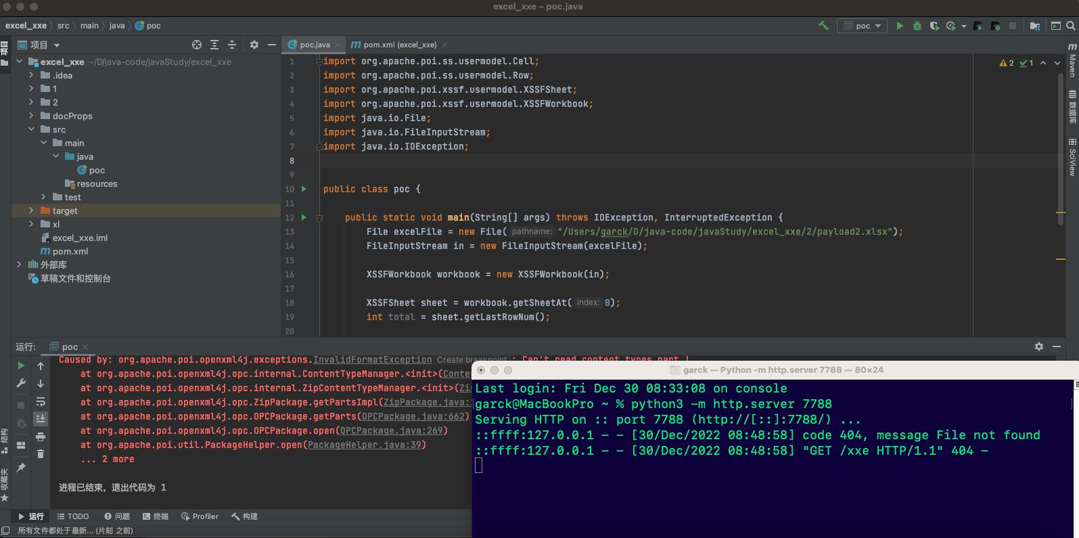Collapse the main folder in tree

43,143
